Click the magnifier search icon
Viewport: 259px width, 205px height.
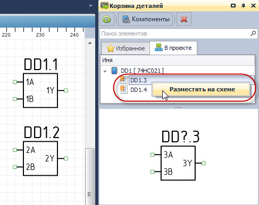click(253, 33)
